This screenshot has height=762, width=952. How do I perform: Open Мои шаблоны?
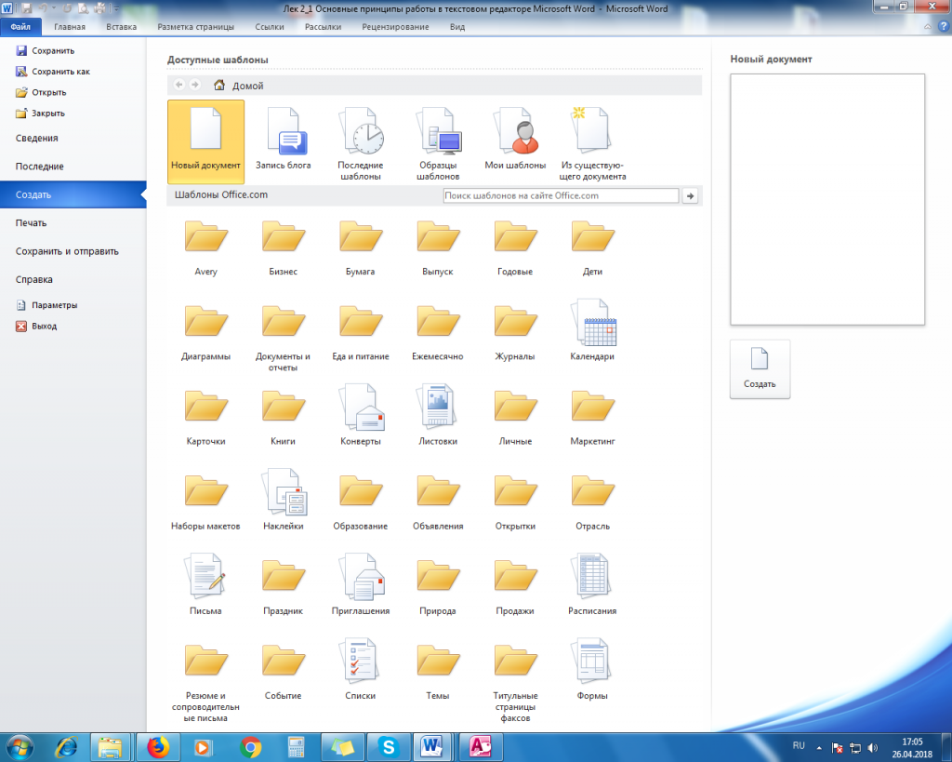pyautogui.click(x=515, y=140)
